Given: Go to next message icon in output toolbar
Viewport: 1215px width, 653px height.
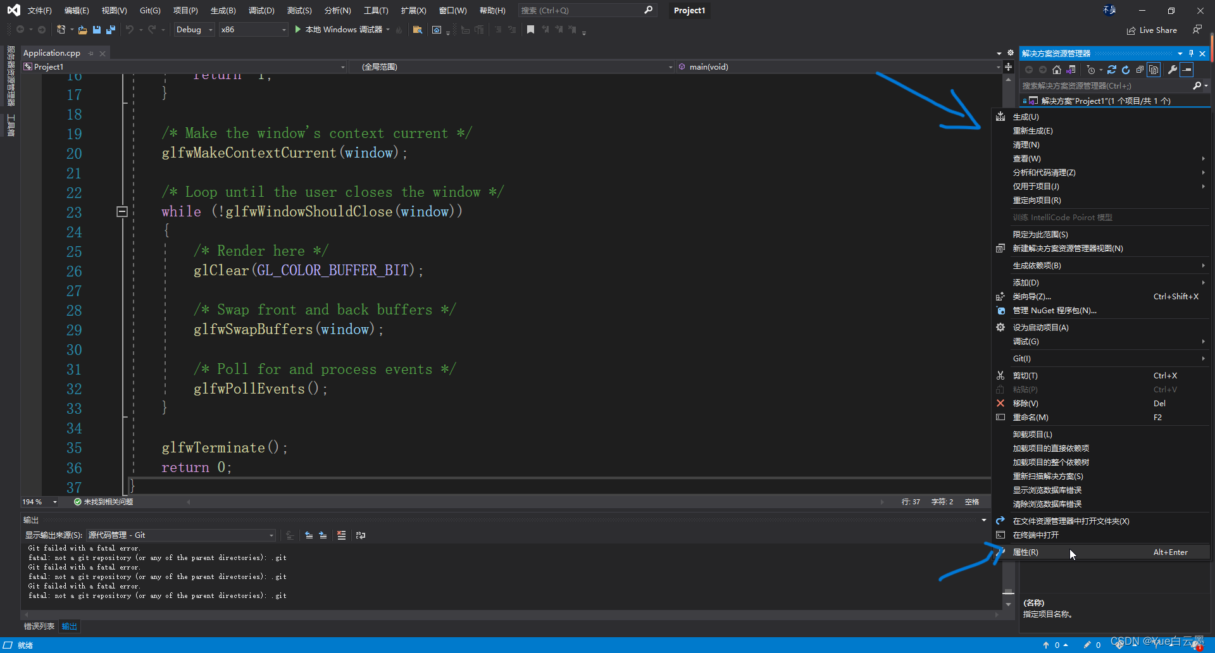Looking at the screenshot, I should click(x=323, y=535).
